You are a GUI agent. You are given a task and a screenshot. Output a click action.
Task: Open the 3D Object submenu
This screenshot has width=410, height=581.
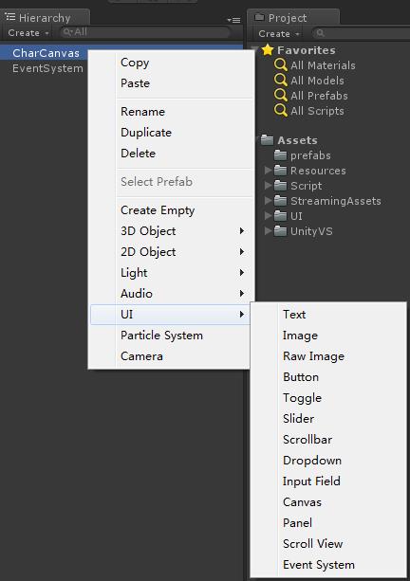click(x=172, y=231)
